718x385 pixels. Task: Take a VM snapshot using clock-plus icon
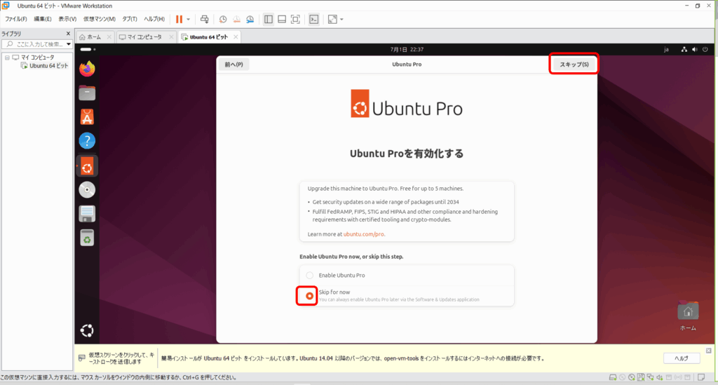pyautogui.click(x=222, y=20)
